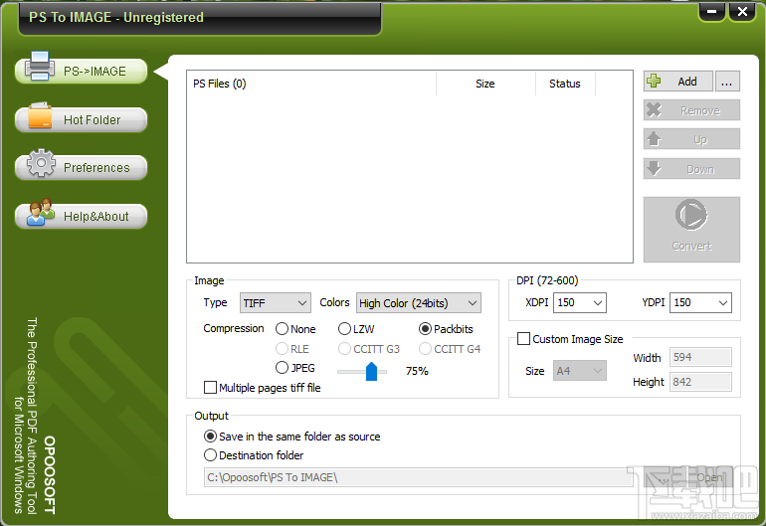Click the people icon for Help&About
Screen dimensions: 766x526
(x=41, y=212)
